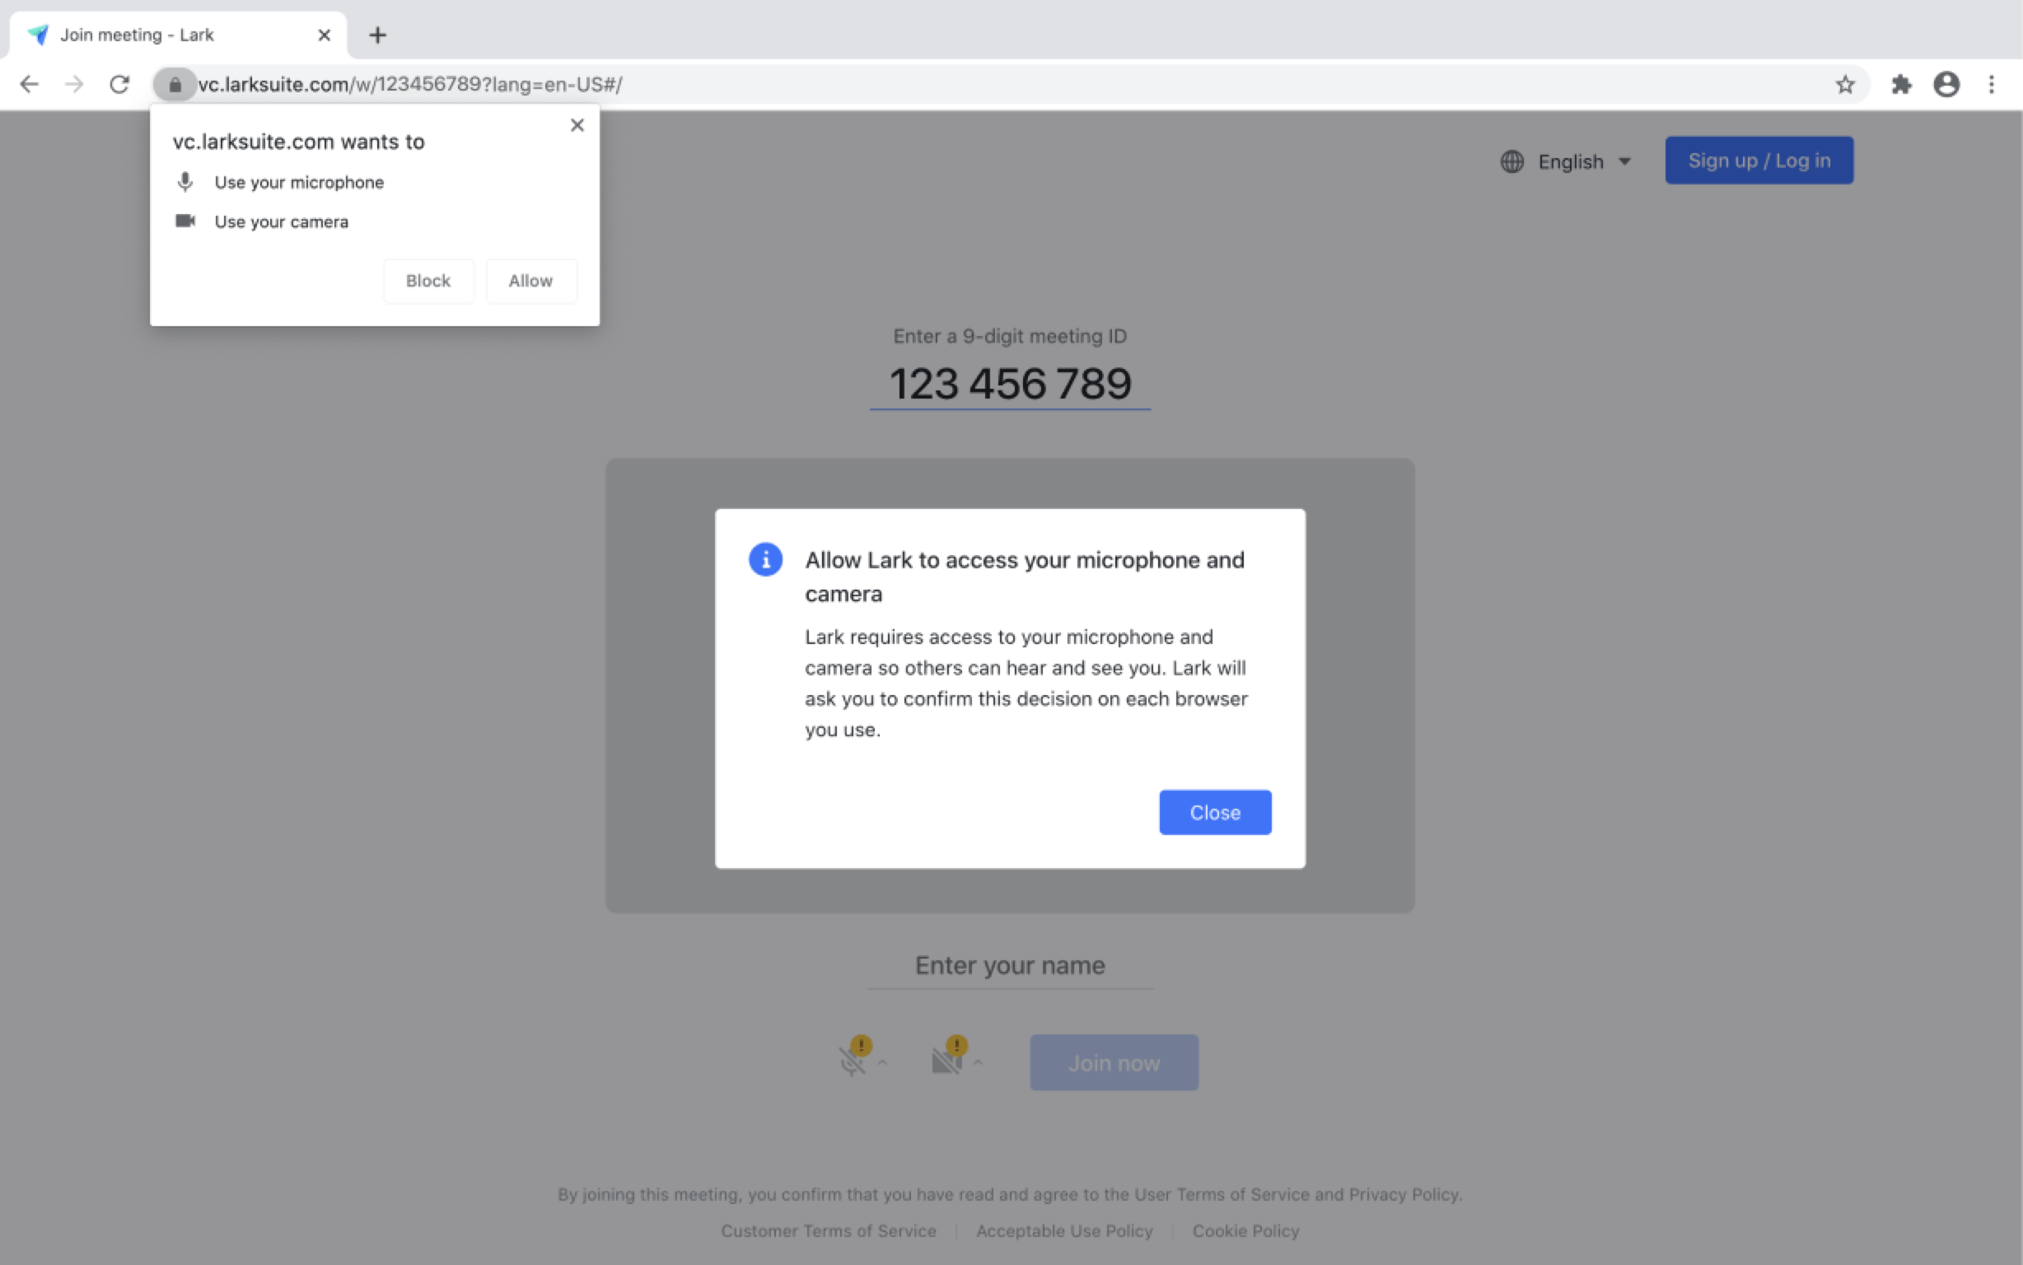
Task: Toggle Block camera and microphone access
Action: coord(427,280)
